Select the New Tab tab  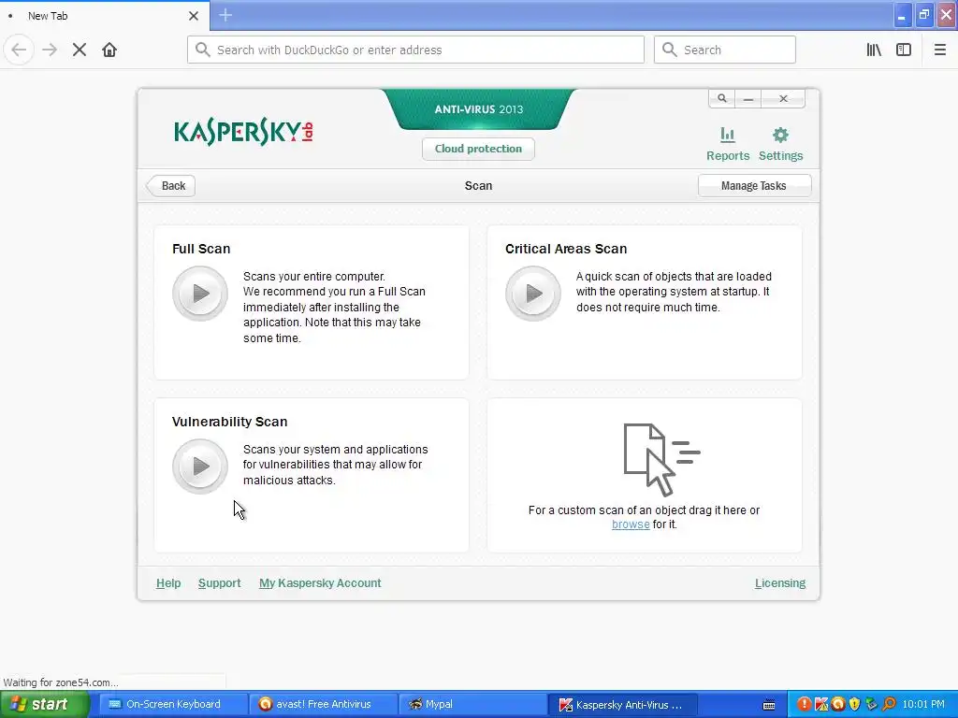[x=105, y=16]
